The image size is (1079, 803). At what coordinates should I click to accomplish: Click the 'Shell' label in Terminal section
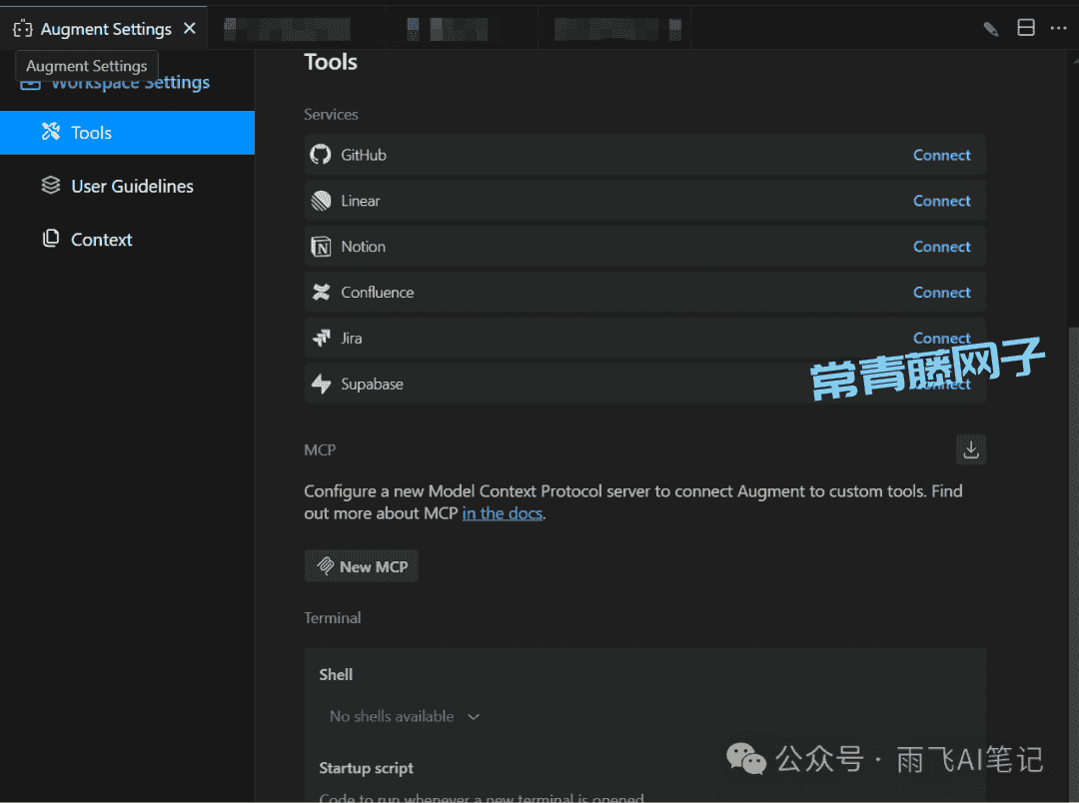336,674
